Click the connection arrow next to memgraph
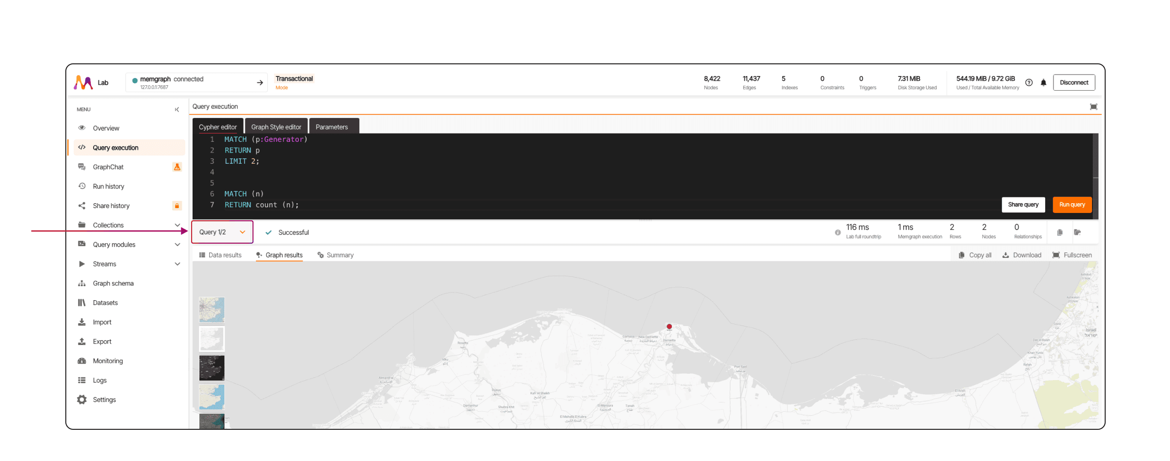Screen dimensions: 1170x461 coord(260,82)
